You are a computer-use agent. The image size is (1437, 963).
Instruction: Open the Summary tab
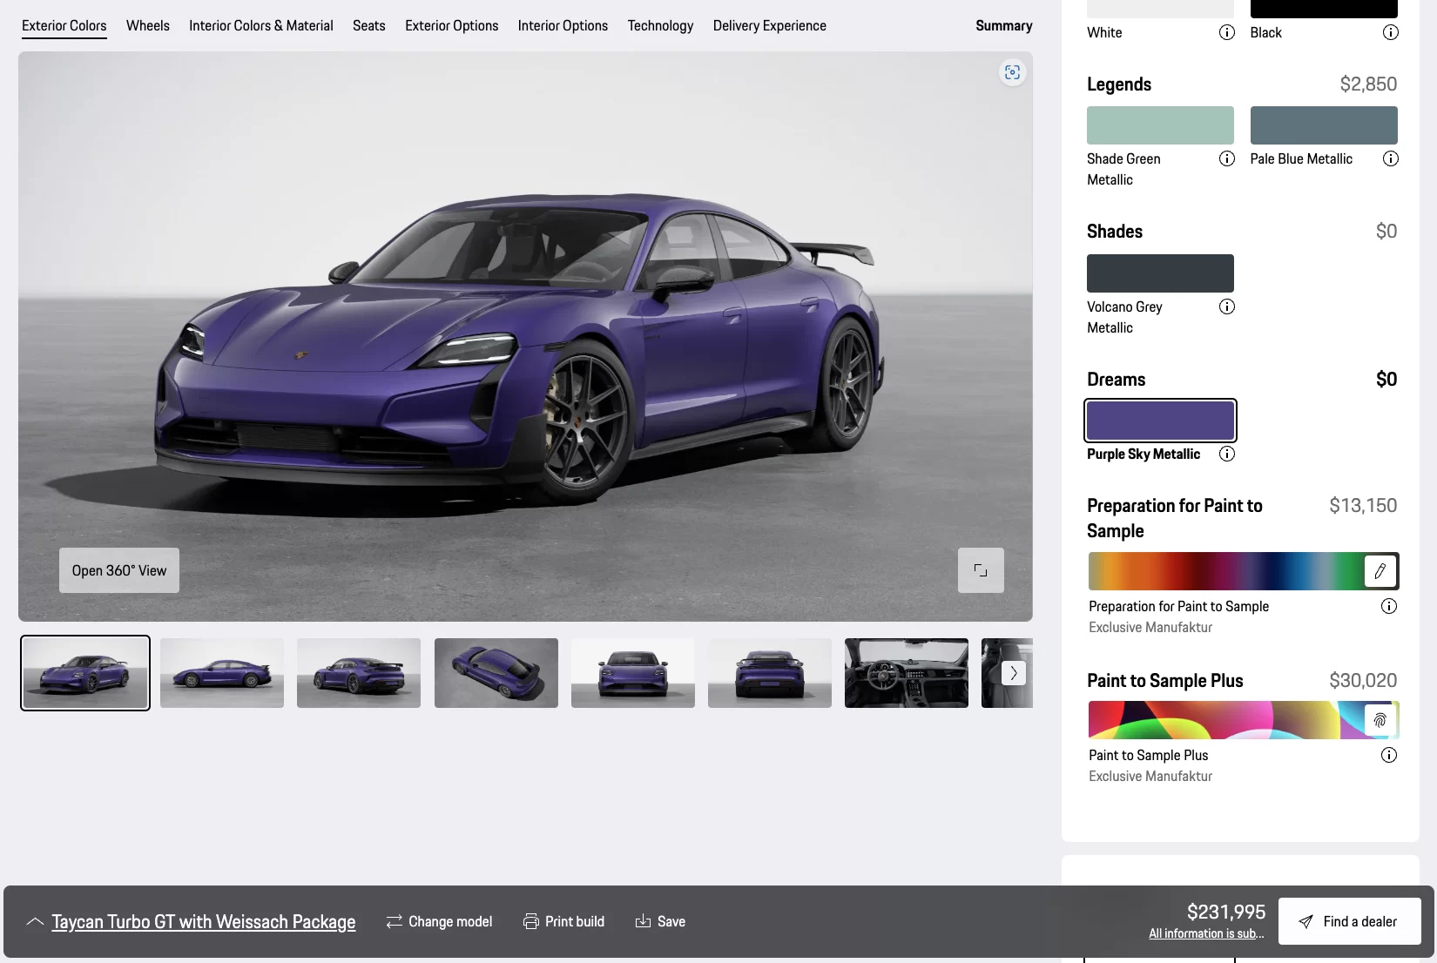point(1004,25)
